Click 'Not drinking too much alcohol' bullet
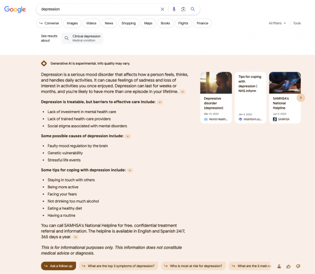Image resolution: width=315 pixels, height=274 pixels. [73, 201]
